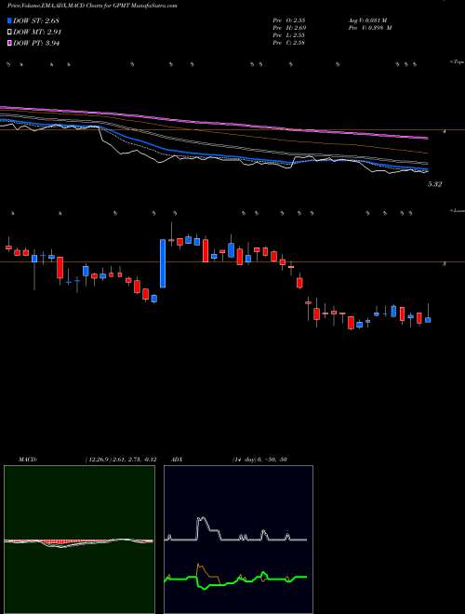Screen dimensions: 465x614
Task: Open the MACD indicator panel
Action: coord(79,540)
